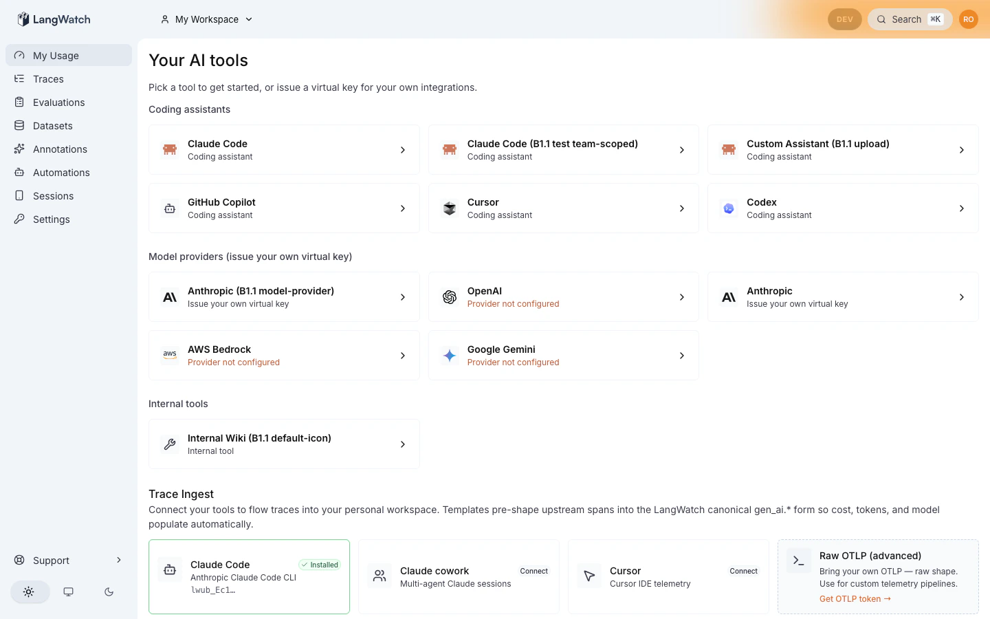Click the AWS Bedrock logo icon

pos(170,356)
